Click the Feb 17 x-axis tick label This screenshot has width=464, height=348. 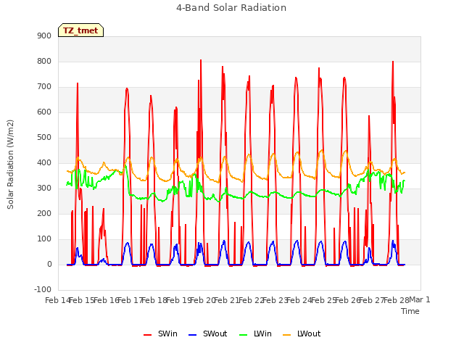click(130, 300)
